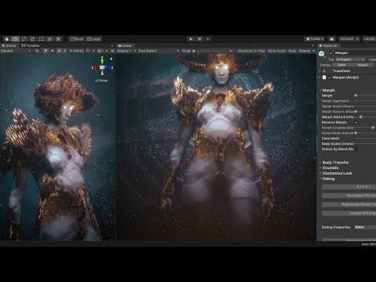
Task: Select the Rotate tool
Action: click(x=24, y=39)
